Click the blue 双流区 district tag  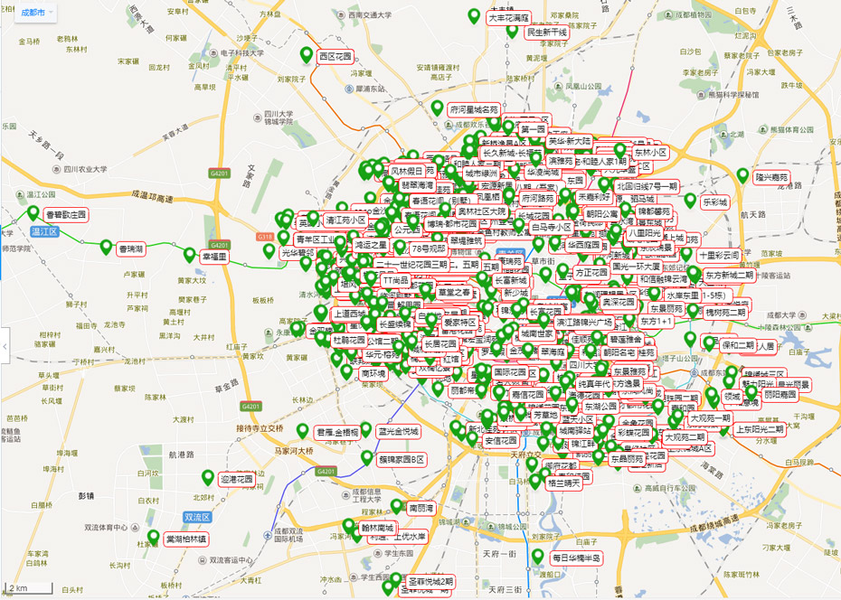point(196,518)
